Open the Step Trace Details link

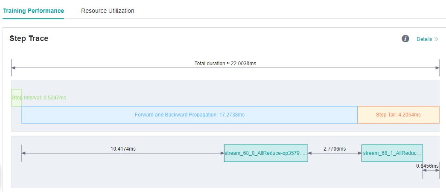coord(424,39)
